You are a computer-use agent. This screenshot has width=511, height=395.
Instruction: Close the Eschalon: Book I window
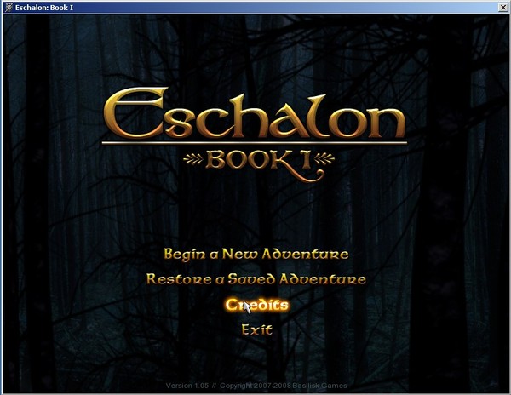[x=503, y=7]
